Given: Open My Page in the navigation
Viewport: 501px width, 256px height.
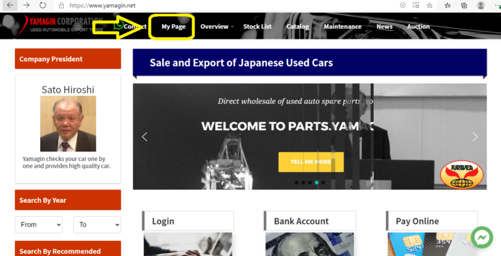Looking at the screenshot, I should click(173, 27).
